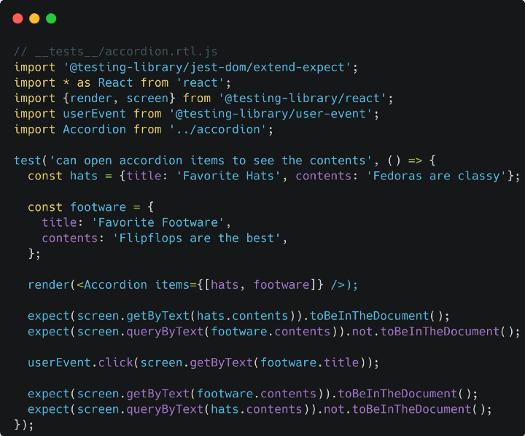Click the '@testing-library/user-event' string
Viewport: 525px width, 436px height.
coord(271,114)
